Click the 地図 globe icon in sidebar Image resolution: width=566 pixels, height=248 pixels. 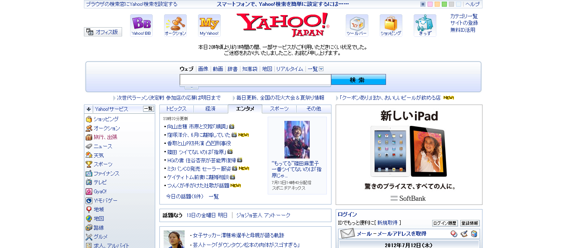click(x=89, y=218)
